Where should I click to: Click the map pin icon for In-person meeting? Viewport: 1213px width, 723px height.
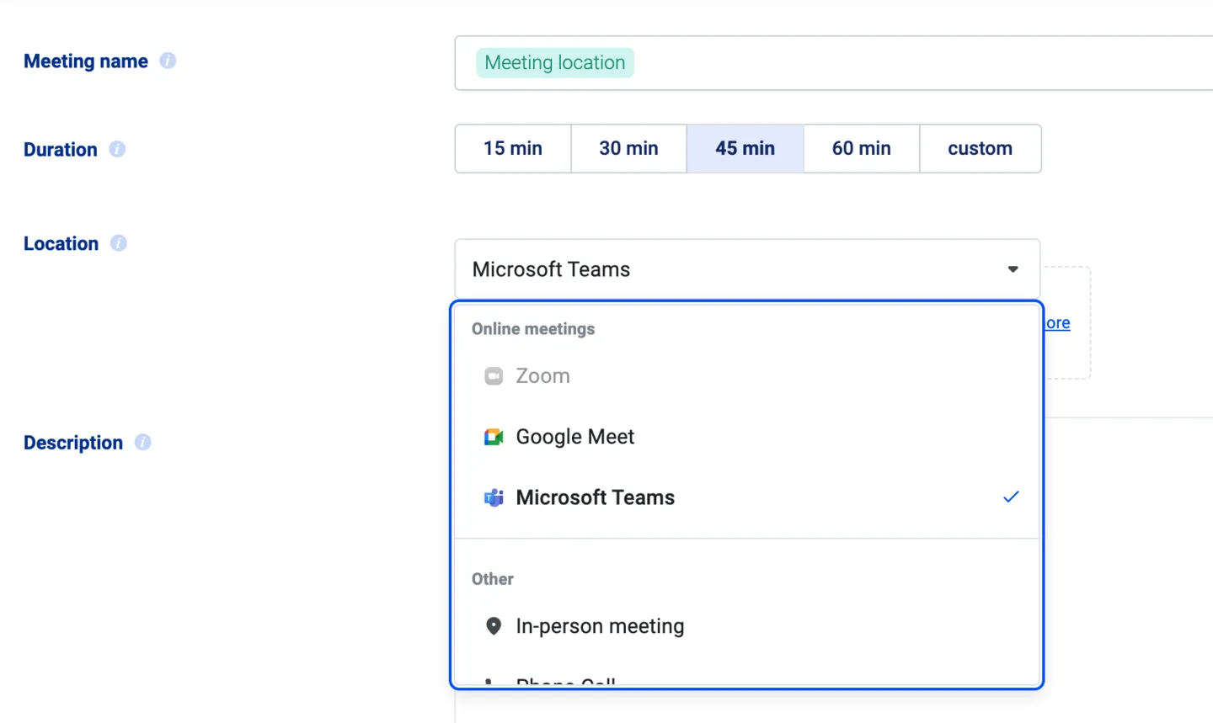coord(494,626)
